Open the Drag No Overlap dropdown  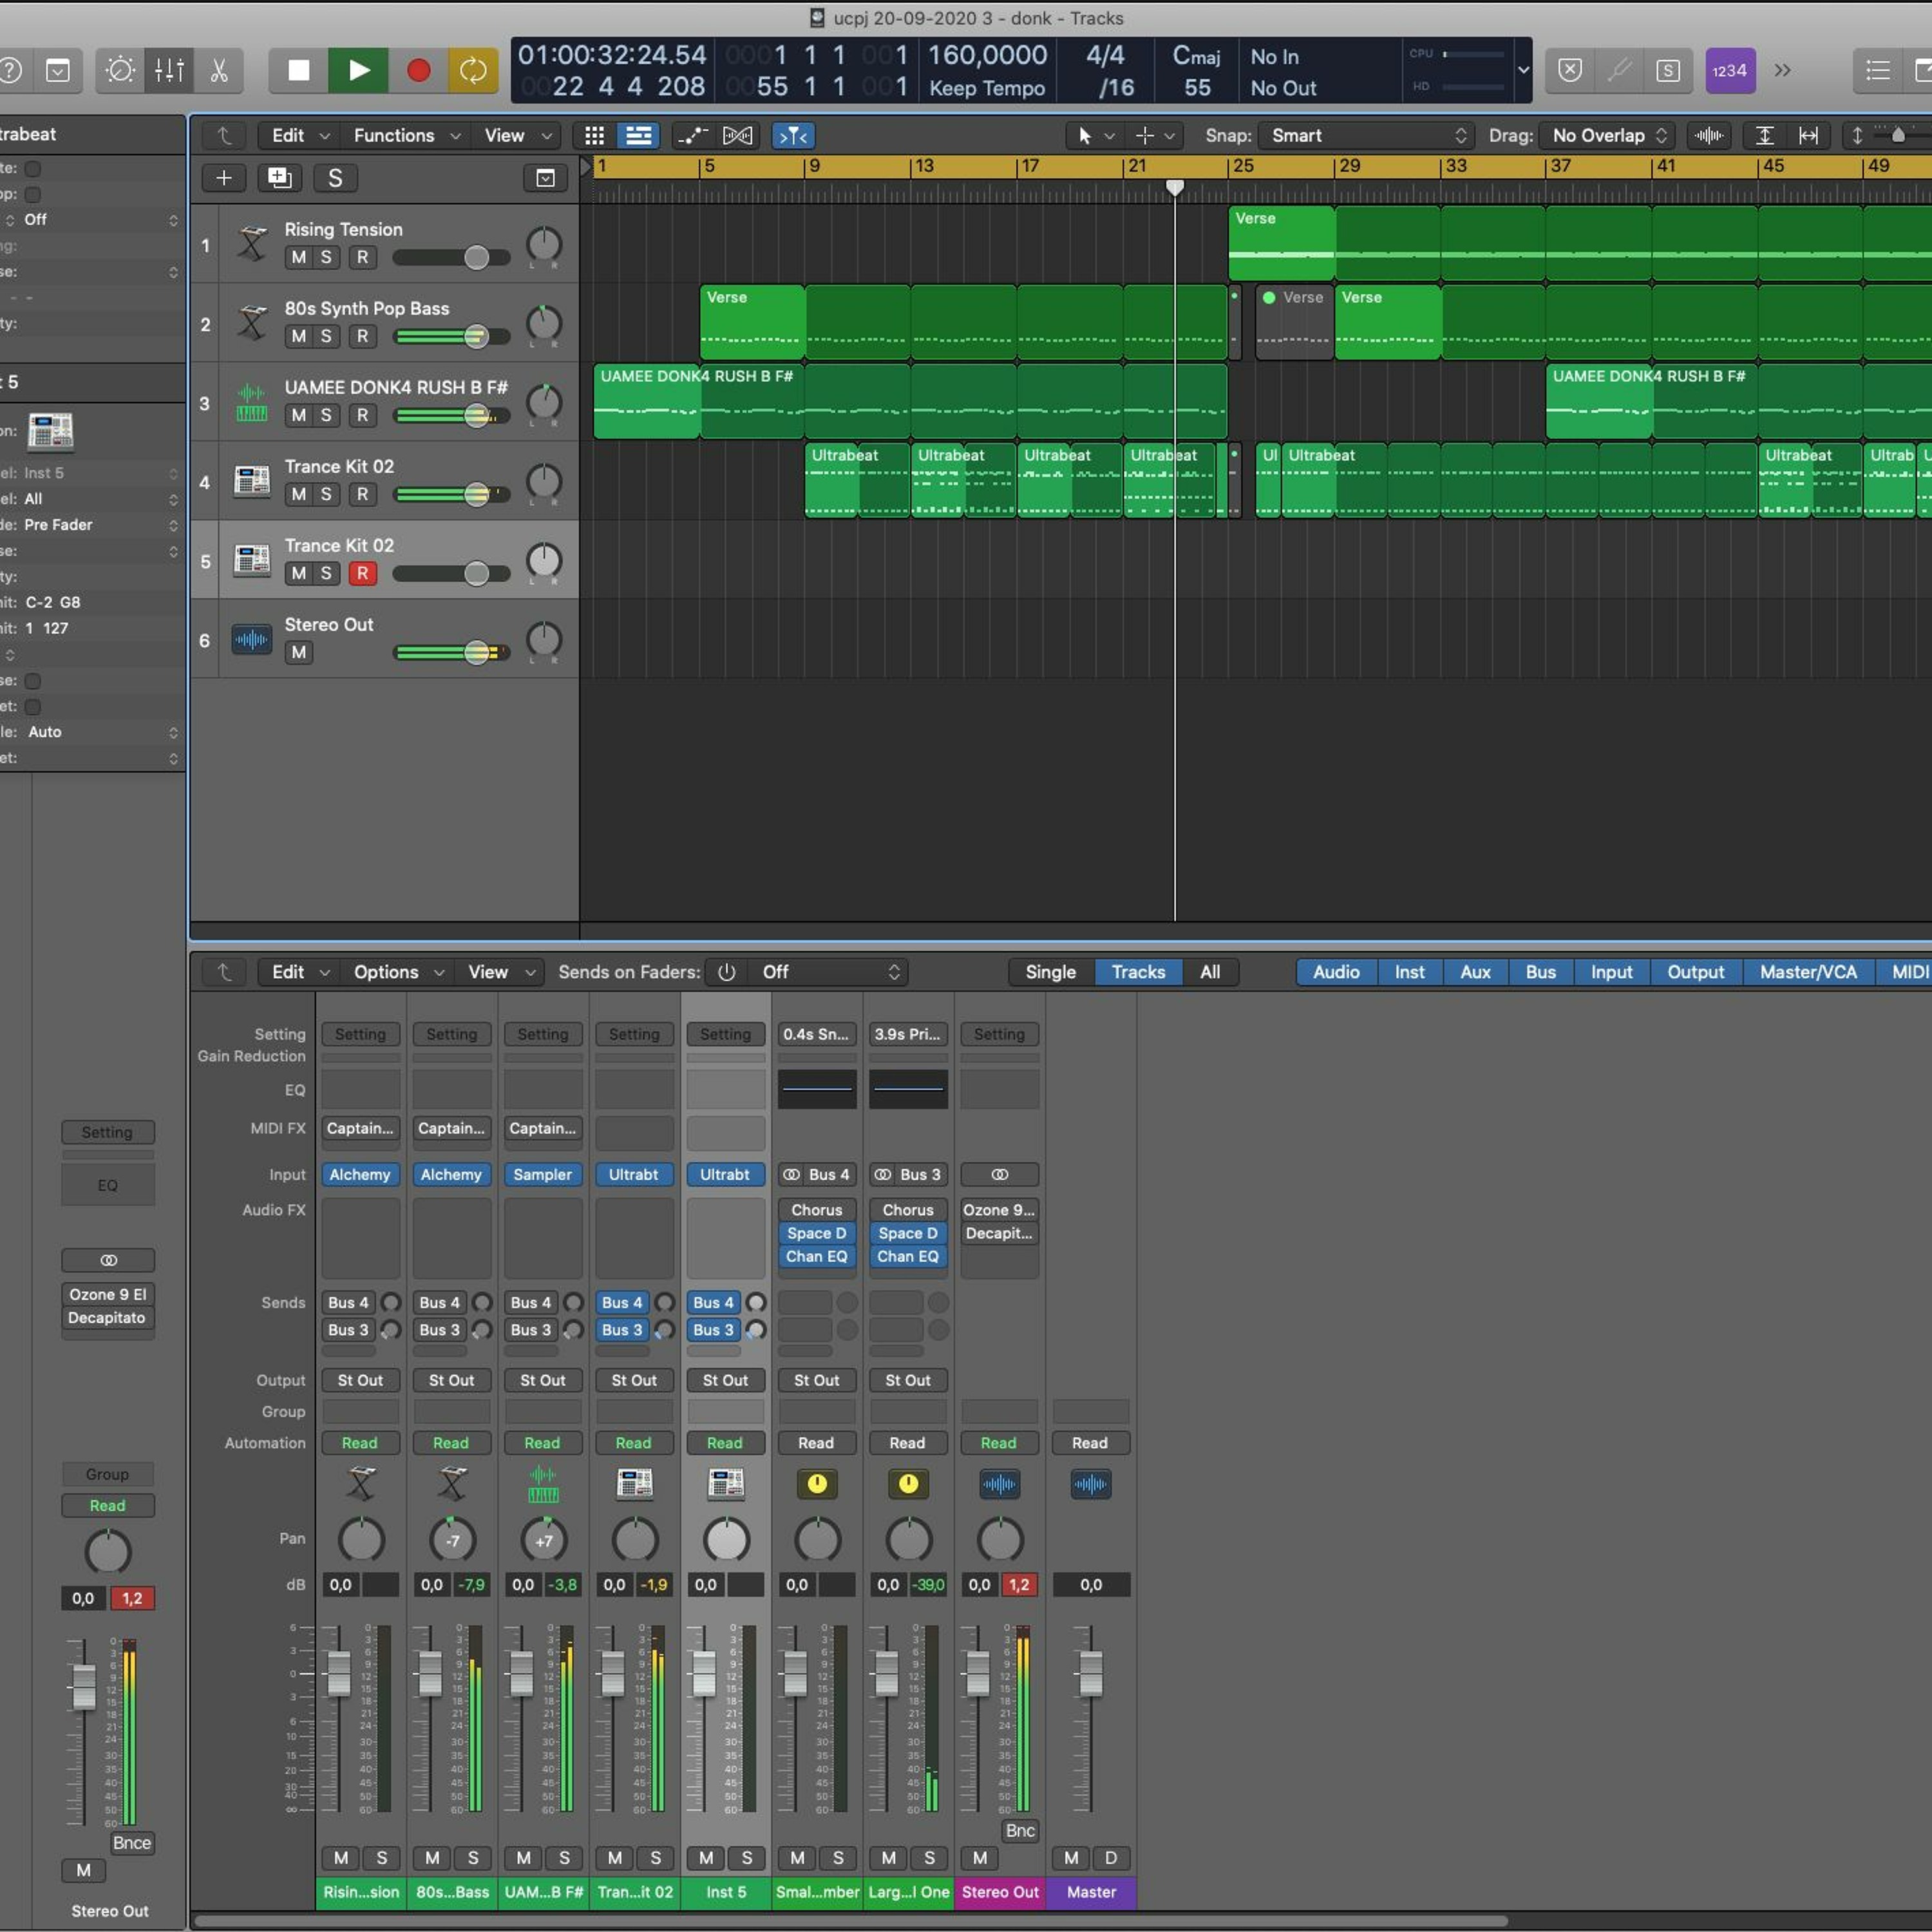[x=1608, y=135]
